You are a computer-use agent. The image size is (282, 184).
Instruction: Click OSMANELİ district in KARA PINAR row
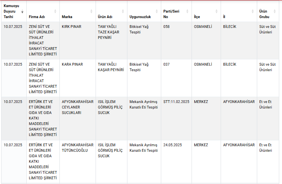[x=203, y=64]
